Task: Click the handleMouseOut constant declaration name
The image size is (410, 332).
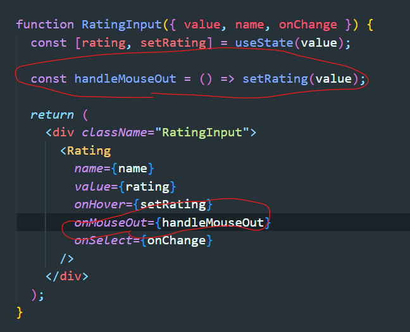Action: click(125, 79)
